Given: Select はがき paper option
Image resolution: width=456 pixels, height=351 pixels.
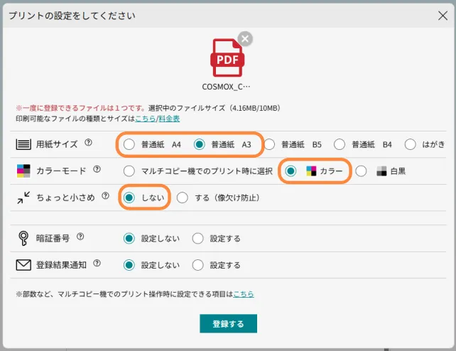Looking at the screenshot, I should [x=411, y=144].
